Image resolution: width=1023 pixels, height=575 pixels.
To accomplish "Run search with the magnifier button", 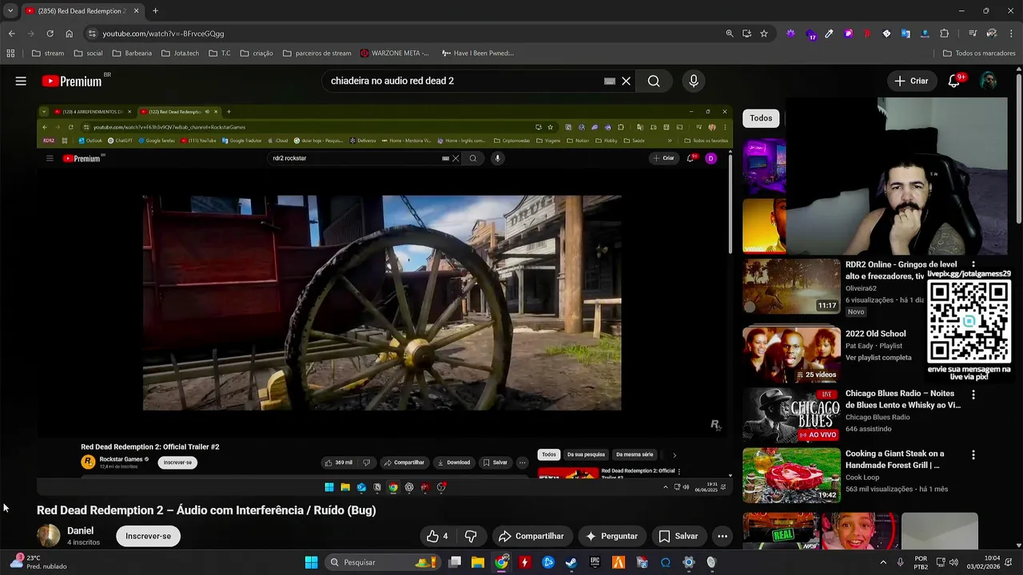I will (654, 81).
